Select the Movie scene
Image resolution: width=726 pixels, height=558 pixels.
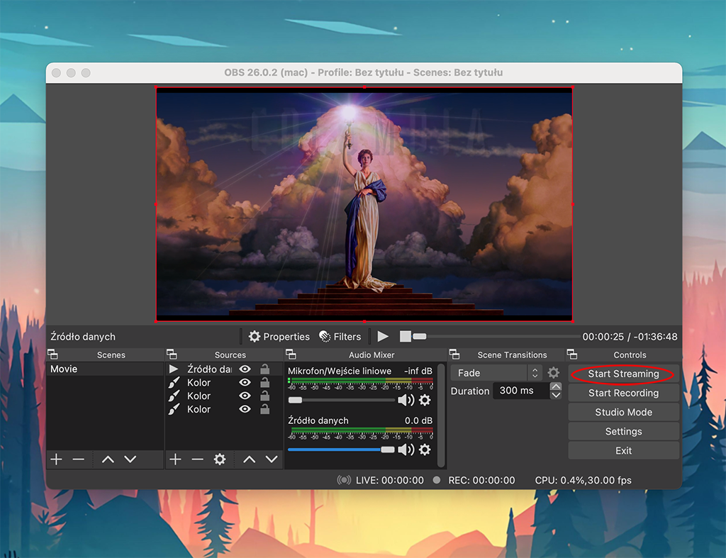click(105, 369)
